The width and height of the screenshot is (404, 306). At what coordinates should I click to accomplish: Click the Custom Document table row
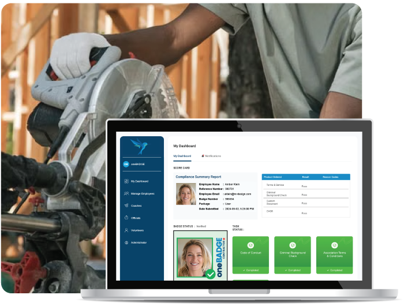click(306, 202)
